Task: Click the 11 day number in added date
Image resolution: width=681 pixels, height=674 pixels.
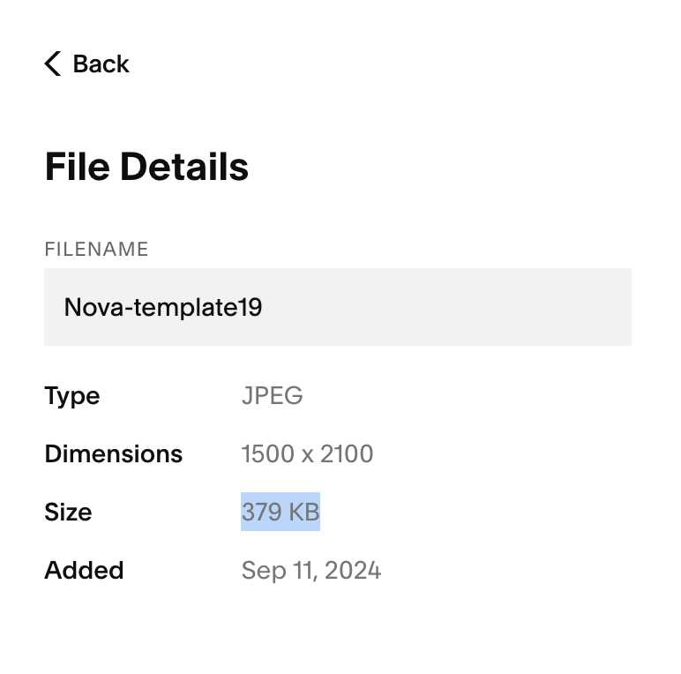Action: [305, 571]
